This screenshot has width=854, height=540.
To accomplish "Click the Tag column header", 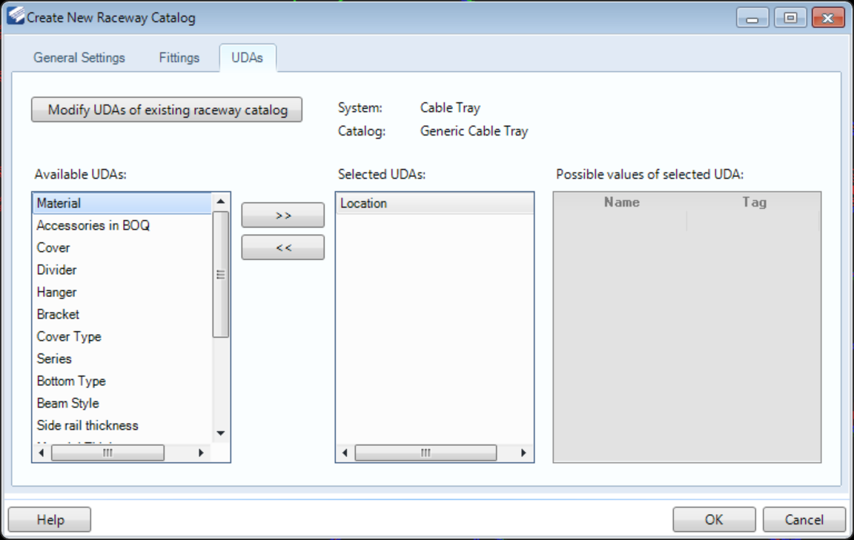I will 754,202.
